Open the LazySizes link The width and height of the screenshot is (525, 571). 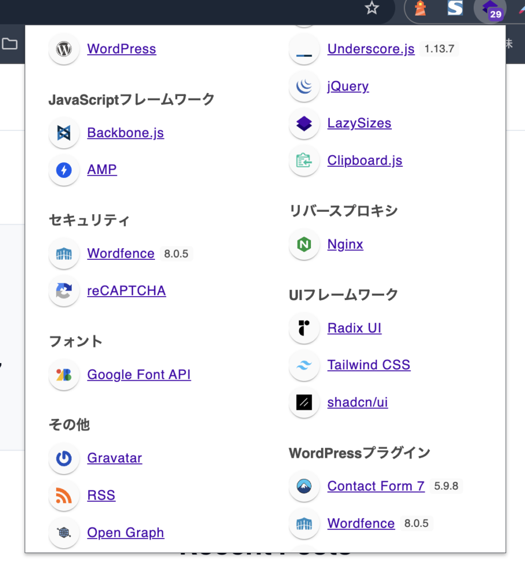click(359, 123)
